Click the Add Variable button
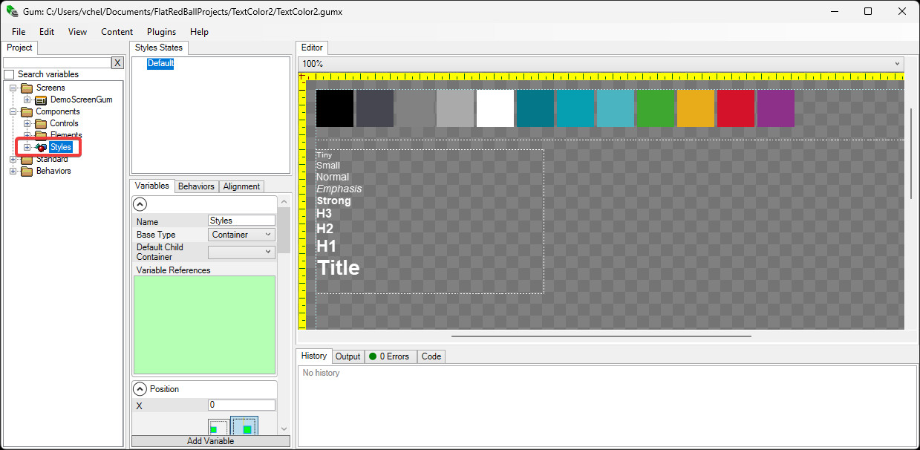The width and height of the screenshot is (920, 450). click(211, 441)
